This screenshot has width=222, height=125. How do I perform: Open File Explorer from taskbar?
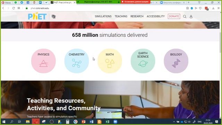pos(28,122)
